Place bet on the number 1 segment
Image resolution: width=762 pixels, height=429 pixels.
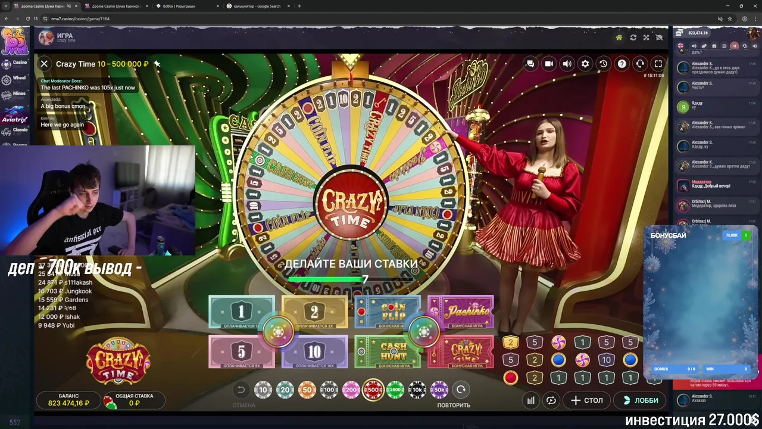(241, 312)
